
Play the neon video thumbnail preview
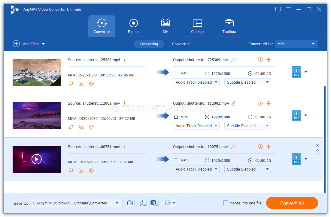37,159
